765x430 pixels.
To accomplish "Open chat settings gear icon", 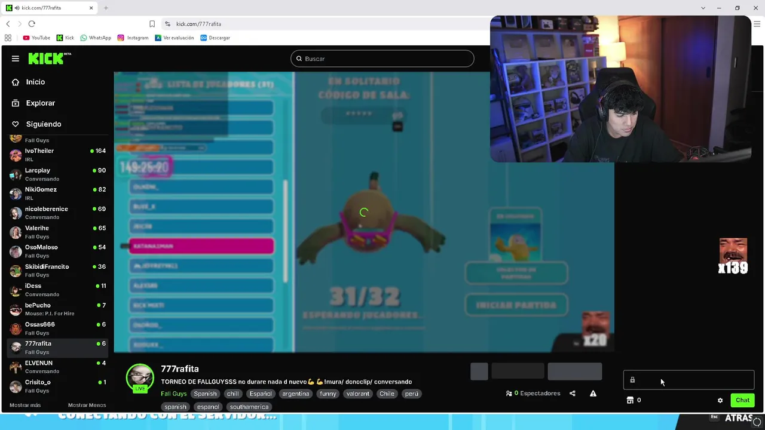I will click(720, 400).
